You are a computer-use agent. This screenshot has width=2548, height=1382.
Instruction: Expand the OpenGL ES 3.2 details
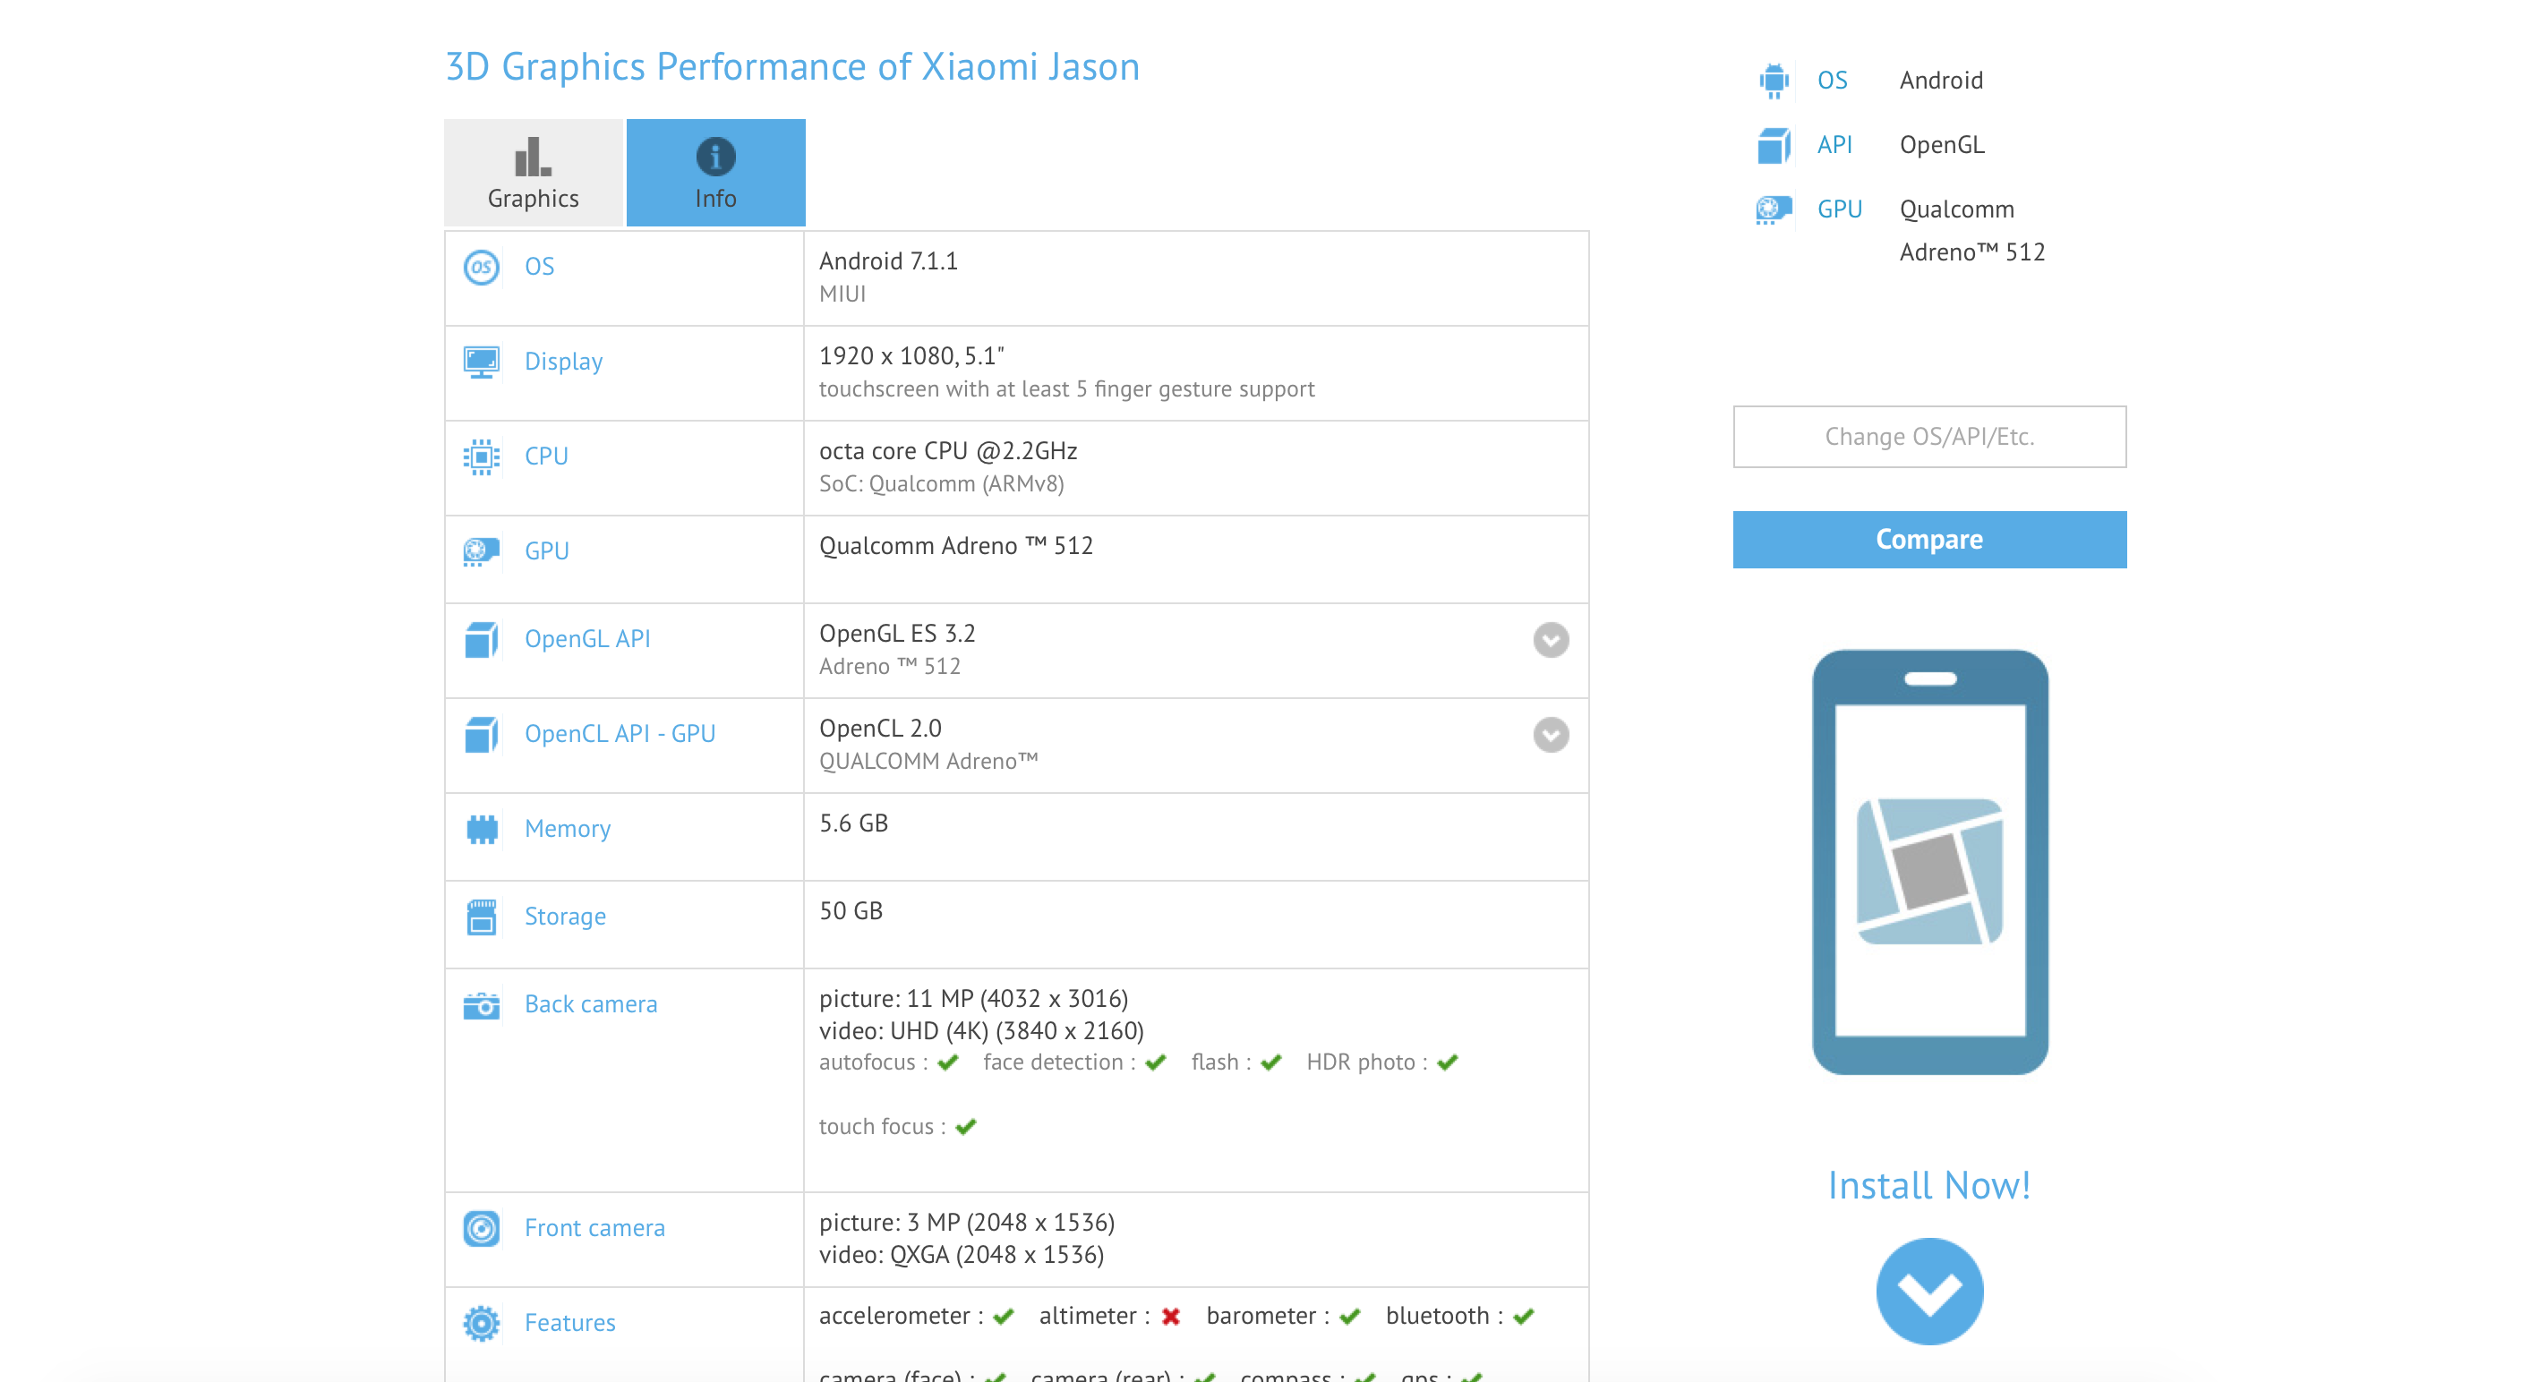tap(1551, 640)
